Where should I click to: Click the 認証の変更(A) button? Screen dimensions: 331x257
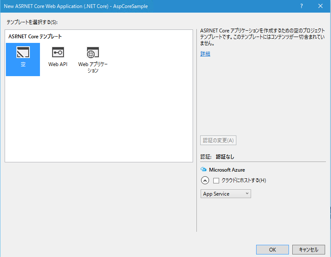pyautogui.click(x=218, y=140)
